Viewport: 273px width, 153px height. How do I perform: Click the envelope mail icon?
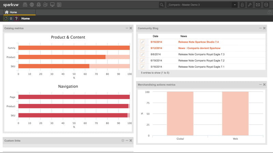click(258, 5)
